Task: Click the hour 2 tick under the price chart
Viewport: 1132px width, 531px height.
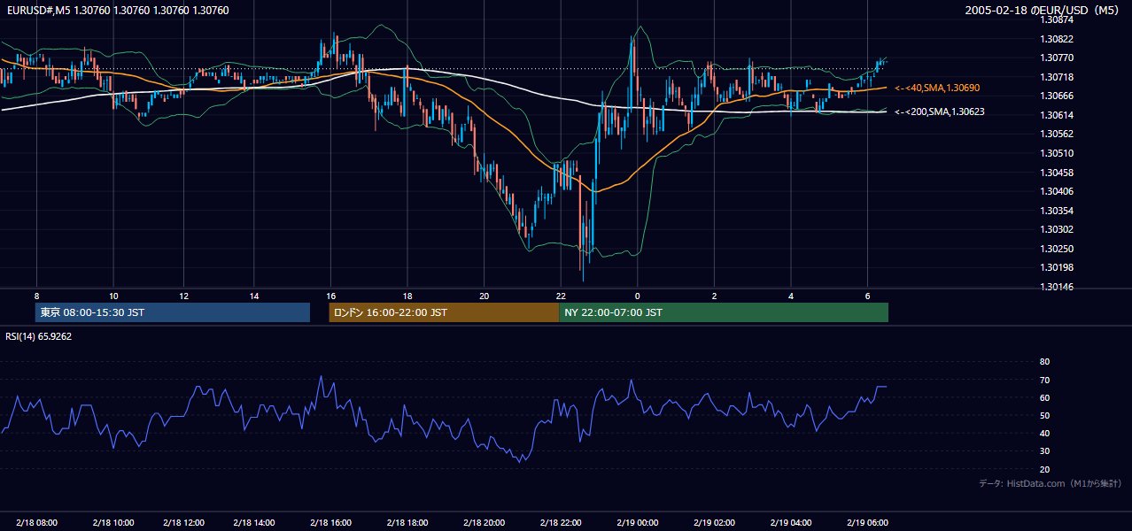Action: click(714, 296)
